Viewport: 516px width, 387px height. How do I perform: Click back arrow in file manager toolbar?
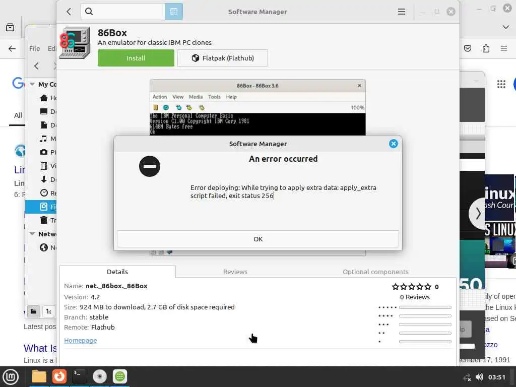[36, 66]
